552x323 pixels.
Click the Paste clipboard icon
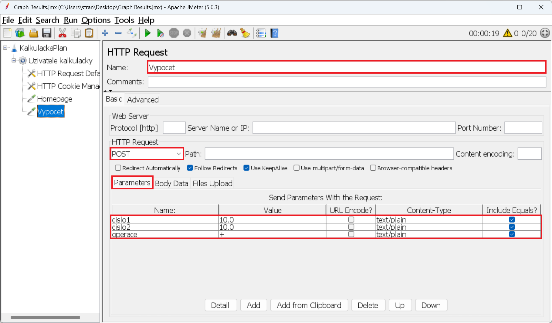point(89,33)
